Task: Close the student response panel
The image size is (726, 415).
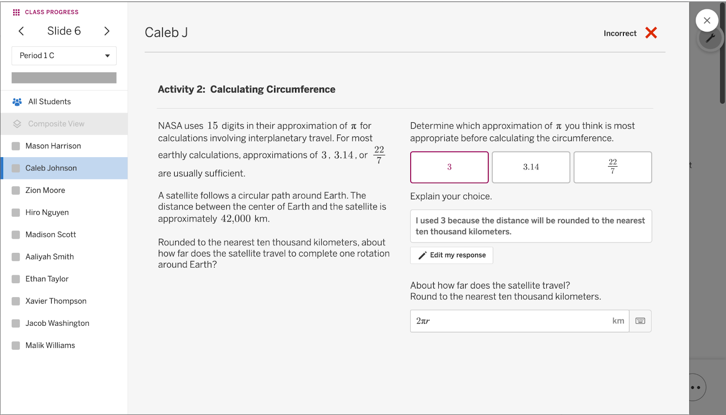Action: (706, 20)
